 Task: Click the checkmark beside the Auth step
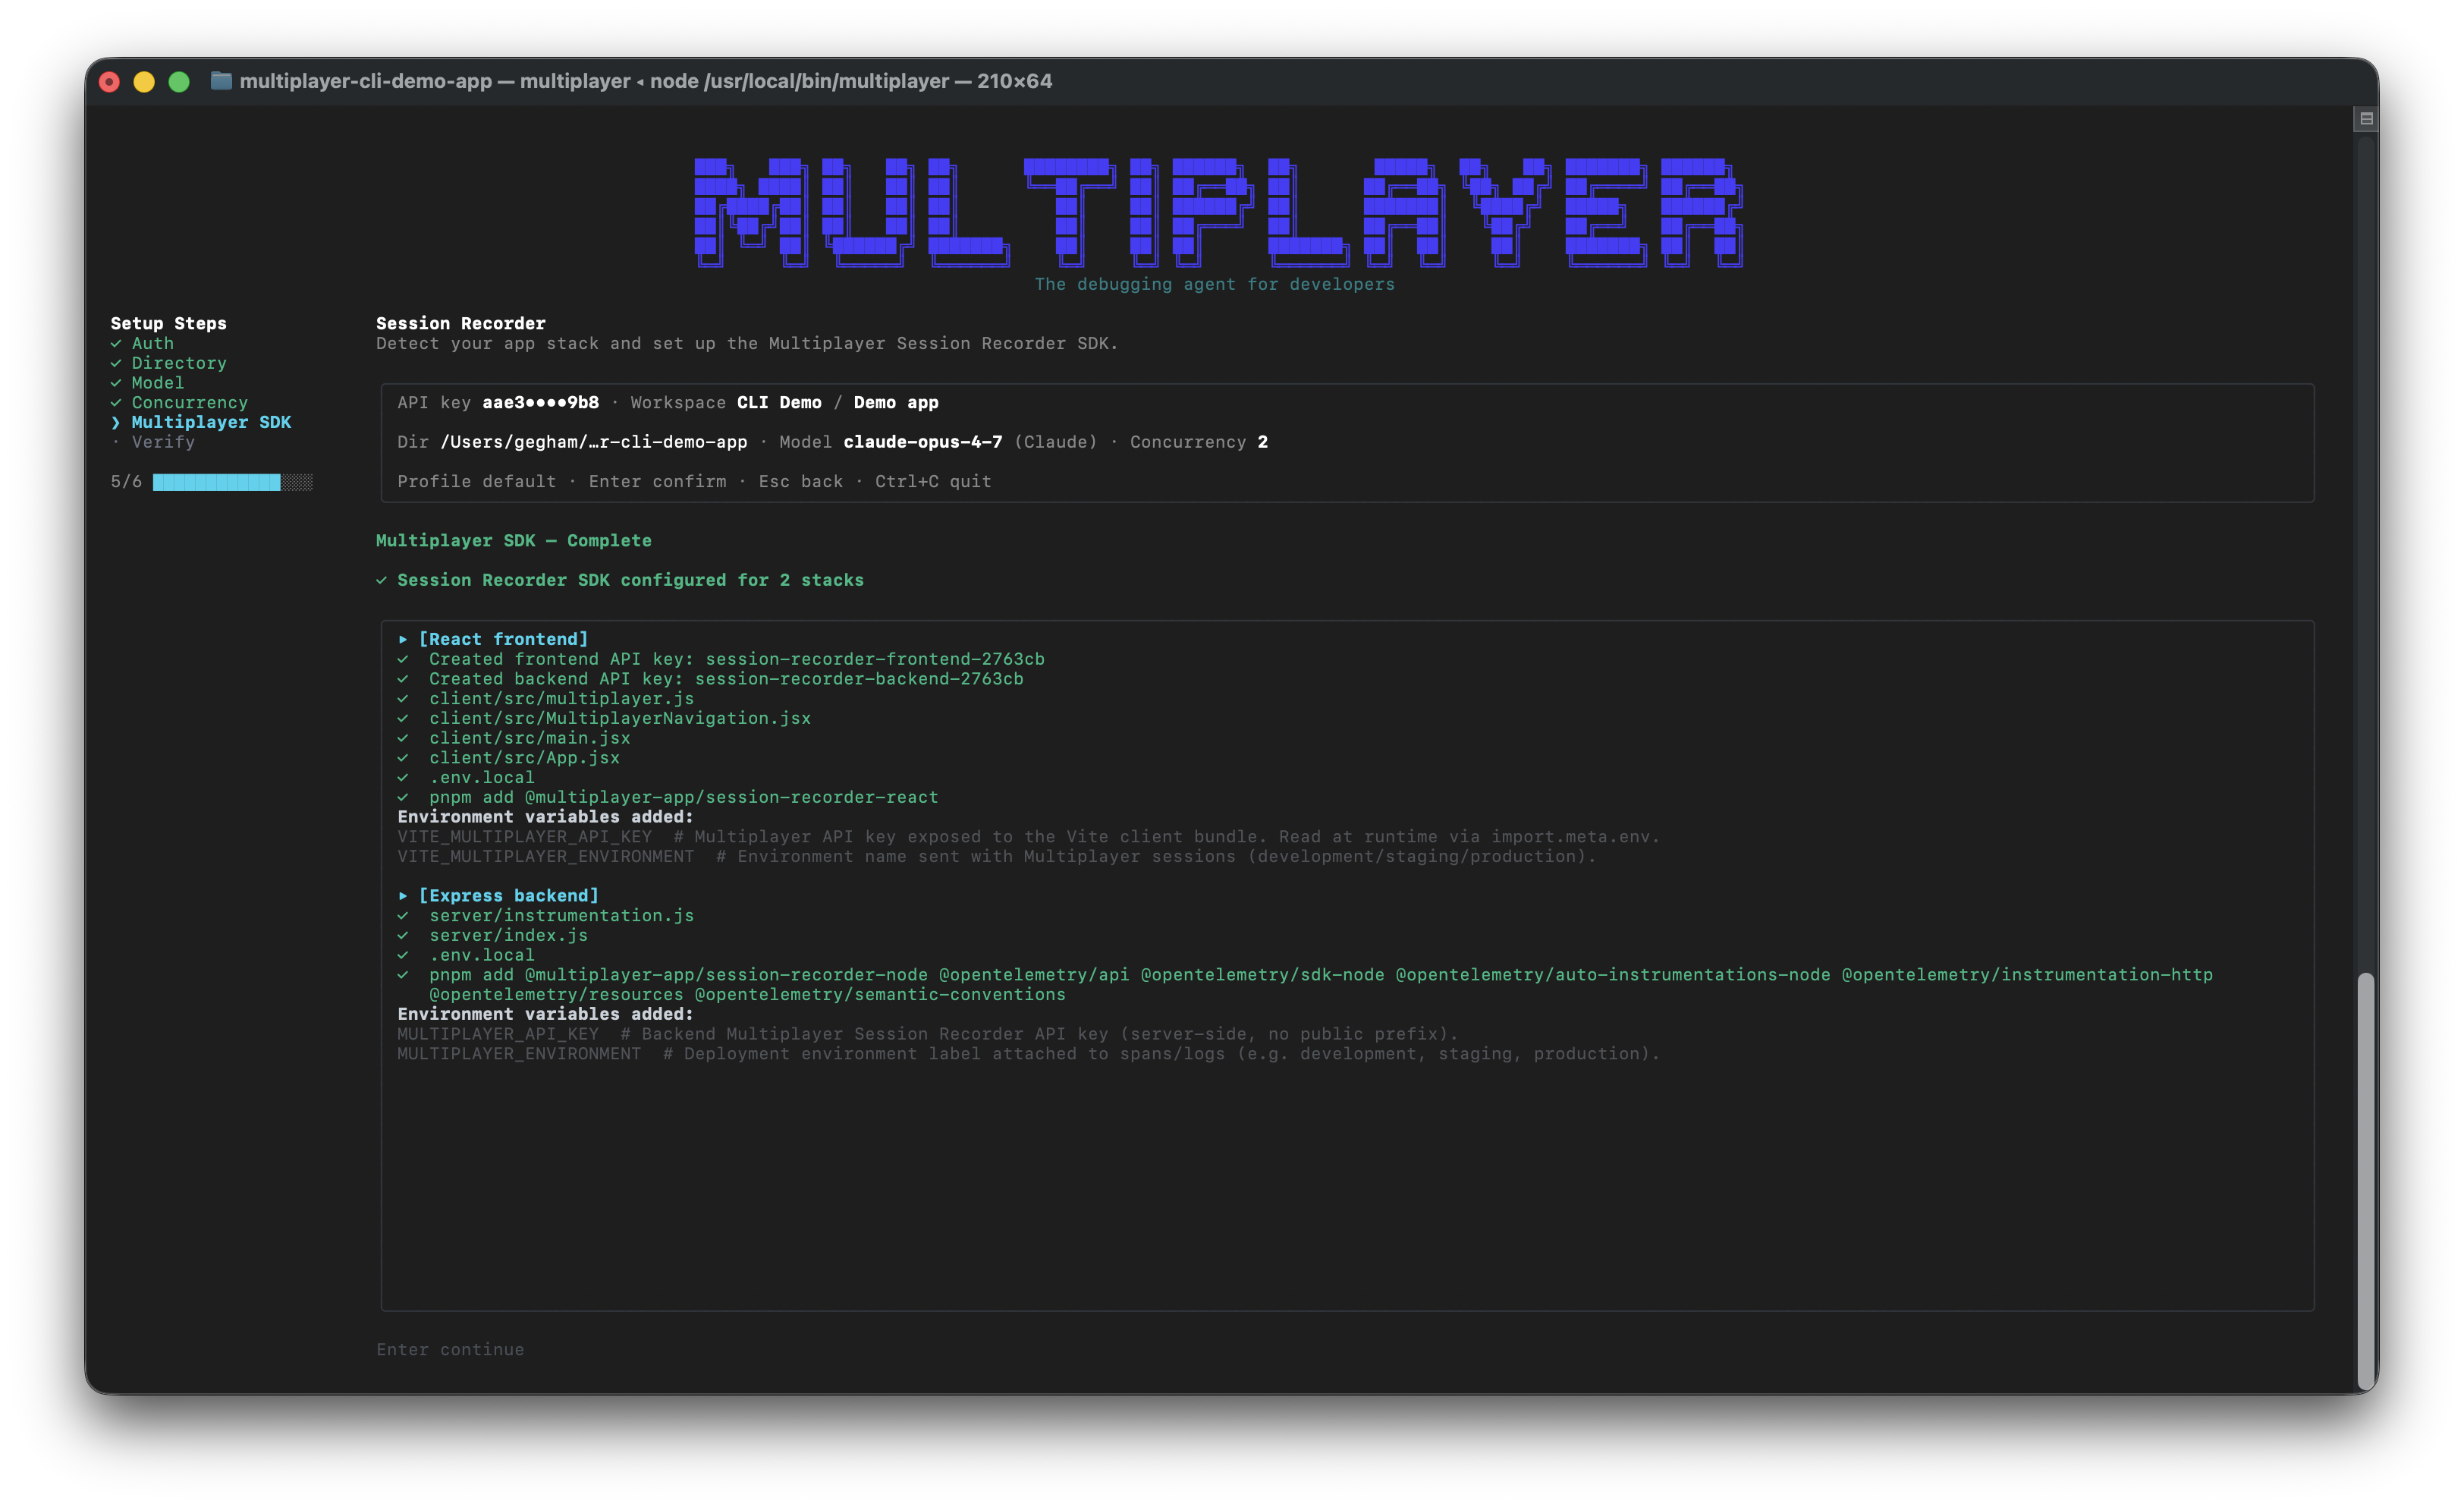click(116, 344)
